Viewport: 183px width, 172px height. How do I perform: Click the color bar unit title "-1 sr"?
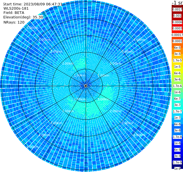tap(177, 3)
